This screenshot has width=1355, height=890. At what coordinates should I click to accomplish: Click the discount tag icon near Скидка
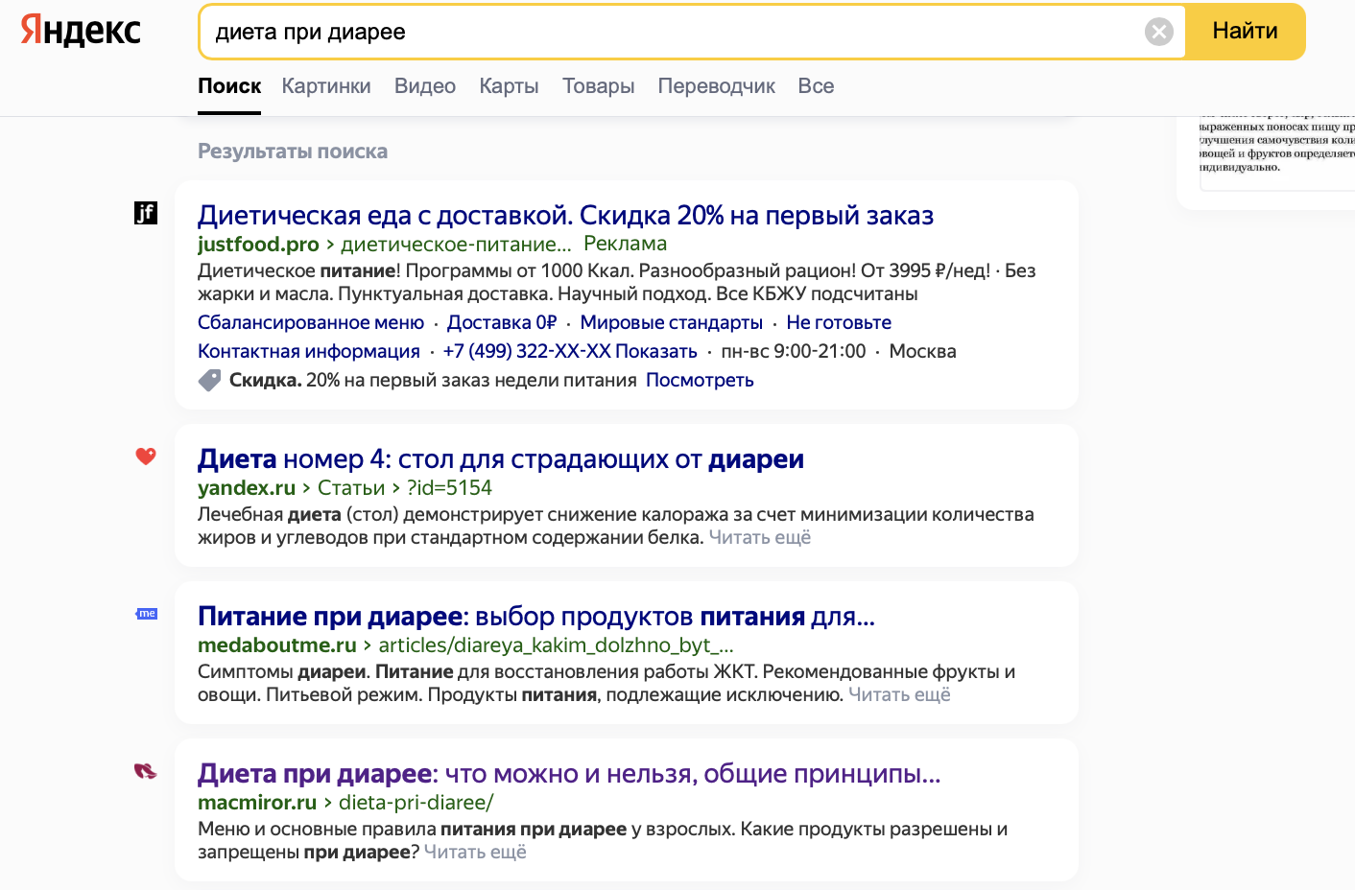[209, 381]
